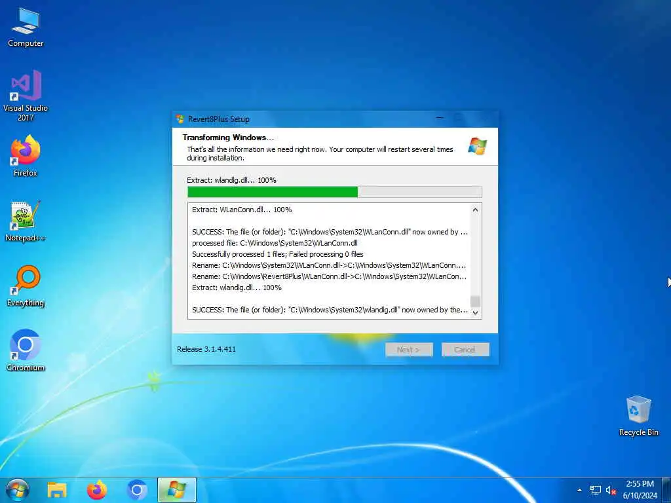The image size is (671, 503).
Task: Launch Firefox from the taskbar
Action: tap(97, 490)
